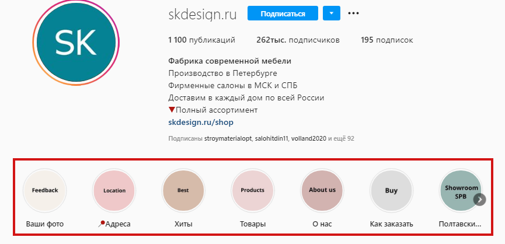The image size is (505, 244).
Task: Open follower volland2020 profile
Action: point(309,139)
